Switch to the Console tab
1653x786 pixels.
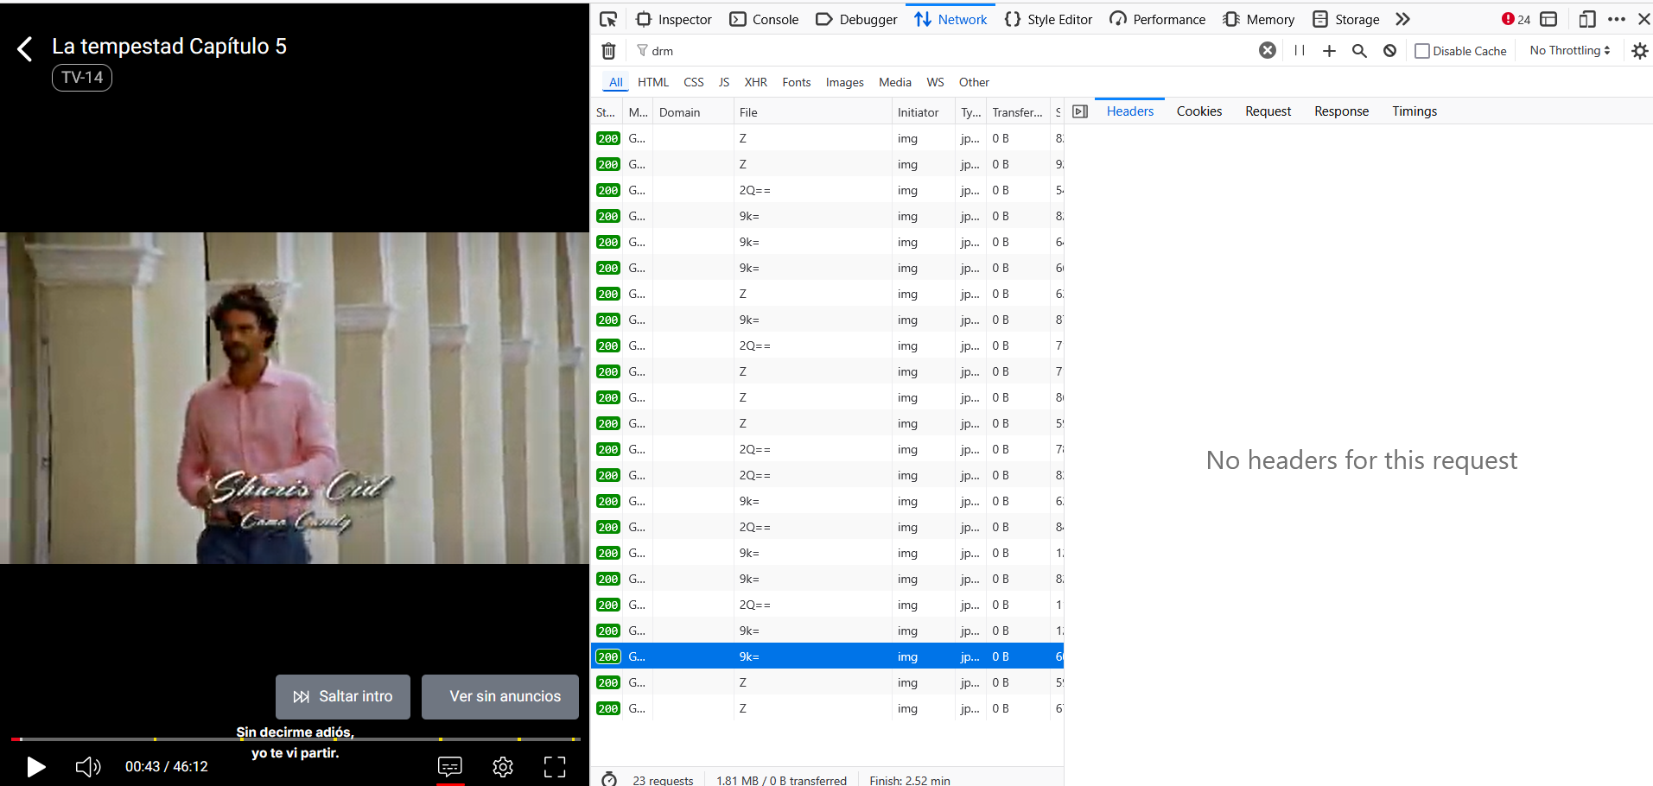point(764,19)
